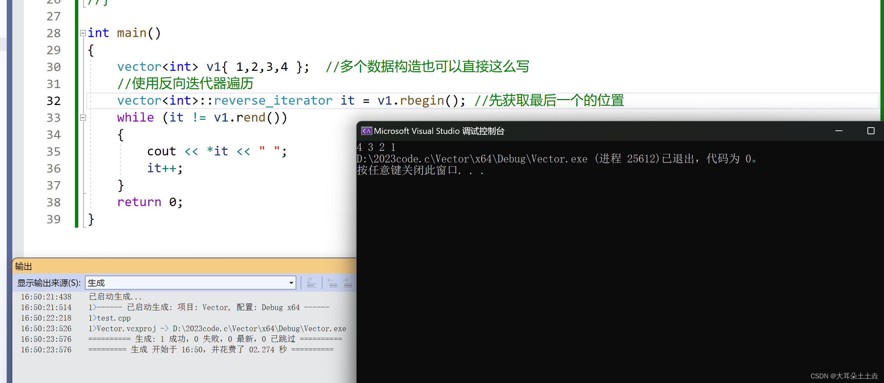Screen dimensions: 884x383
Task: Click the console exit message with 进程 25612
Action: pyautogui.click(x=557, y=159)
